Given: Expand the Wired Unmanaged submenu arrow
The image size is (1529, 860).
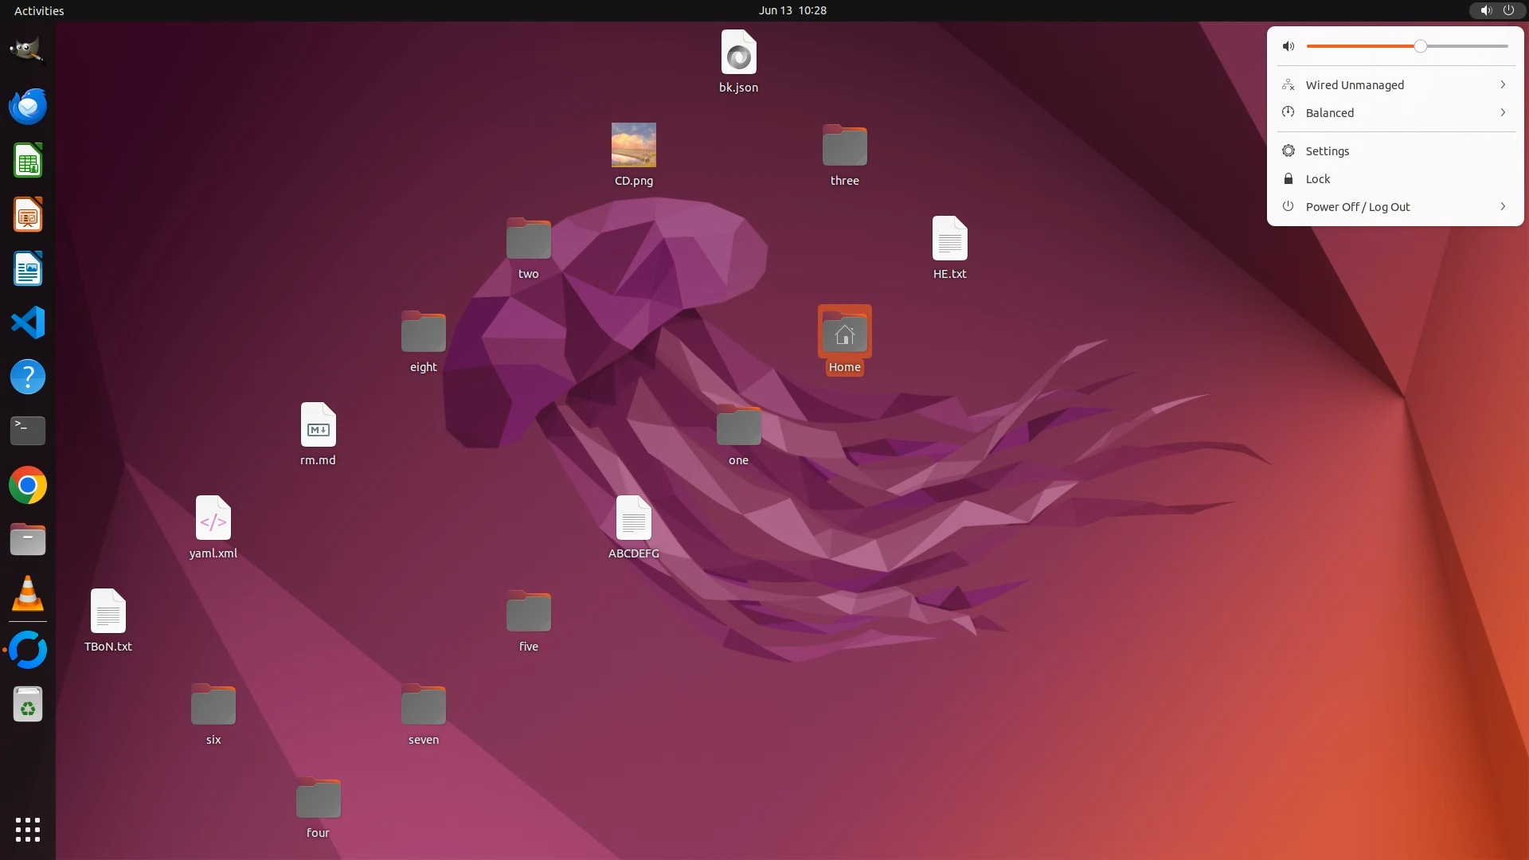Looking at the screenshot, I should 1503,84.
